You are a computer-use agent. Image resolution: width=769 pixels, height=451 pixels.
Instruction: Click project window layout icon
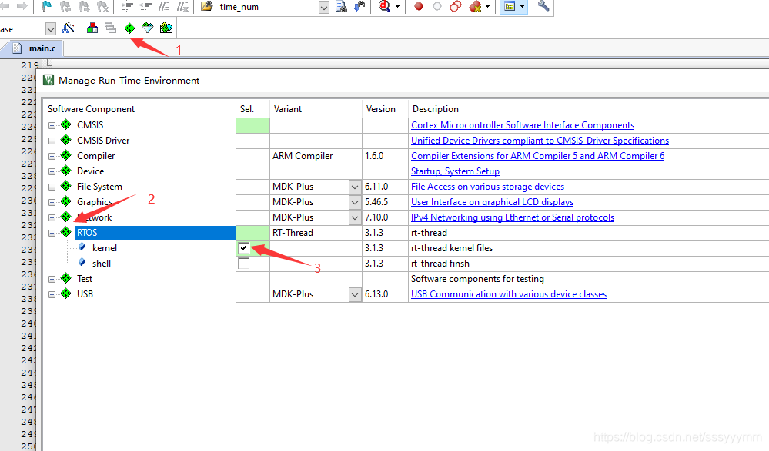pos(510,6)
